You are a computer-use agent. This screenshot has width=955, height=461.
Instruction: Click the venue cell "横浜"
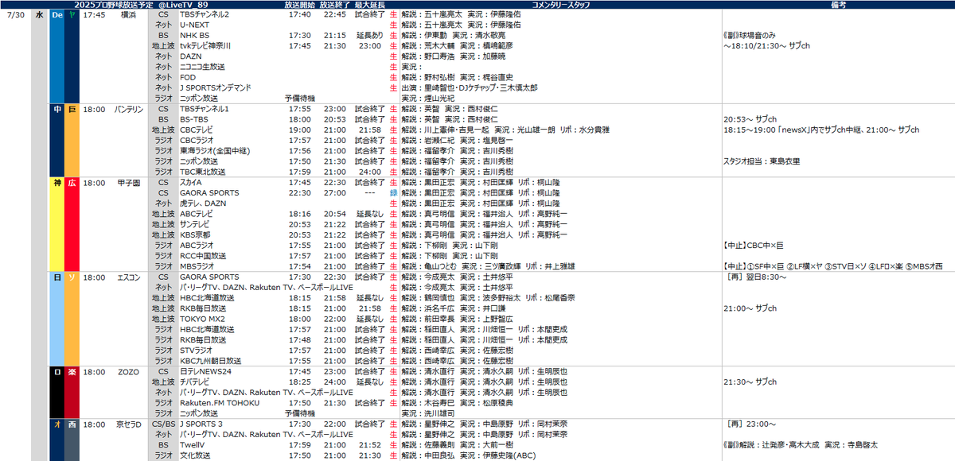[129, 15]
